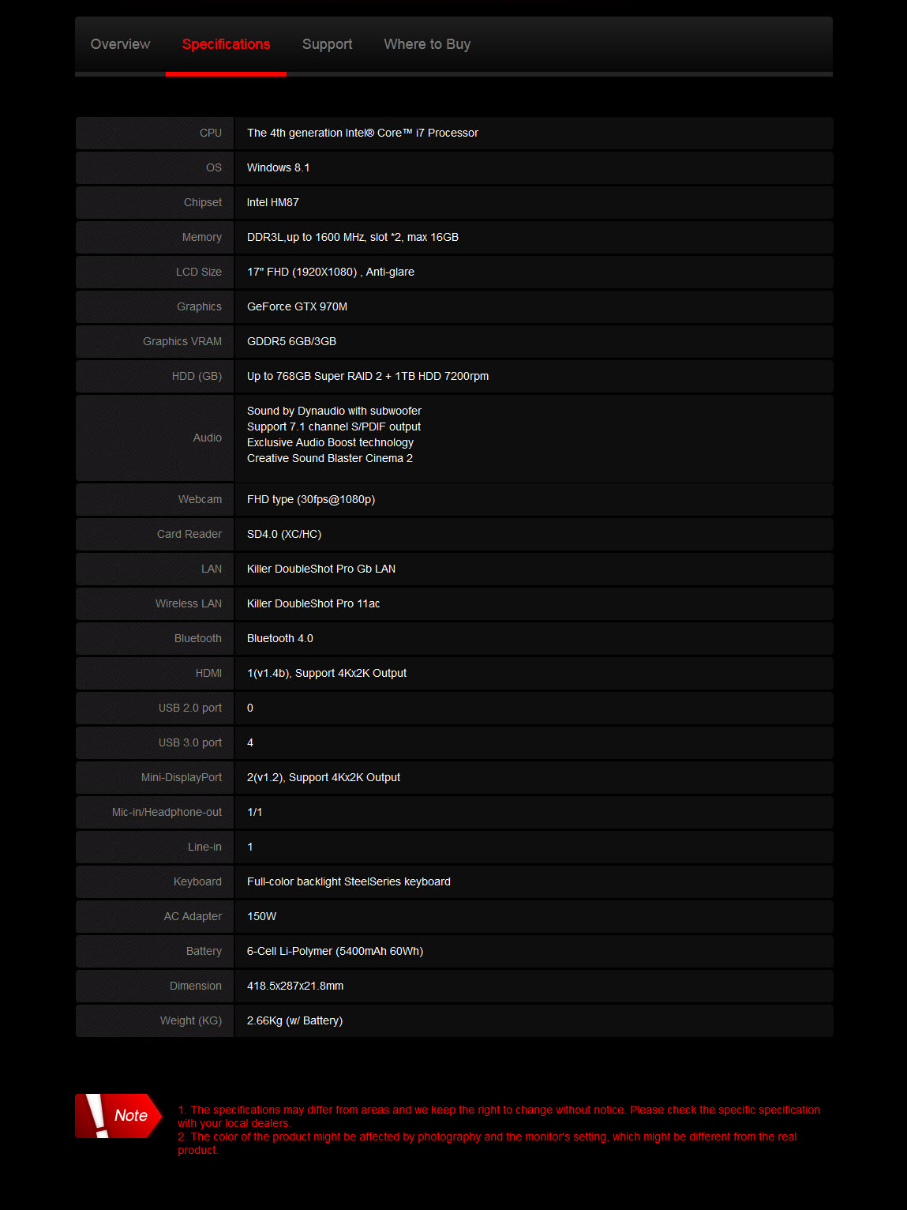
Task: Switch to the Support tab
Action: click(327, 44)
